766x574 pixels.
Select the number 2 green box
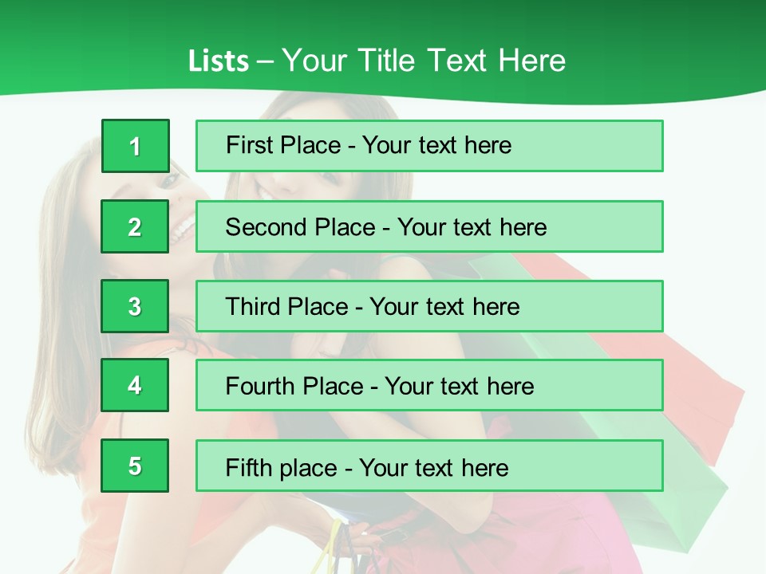click(x=135, y=226)
